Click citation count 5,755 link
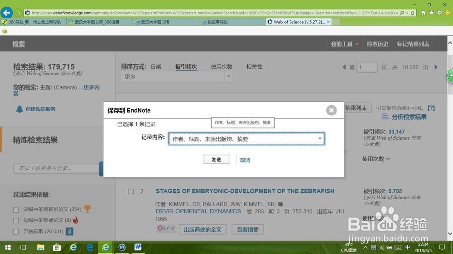 (395, 191)
